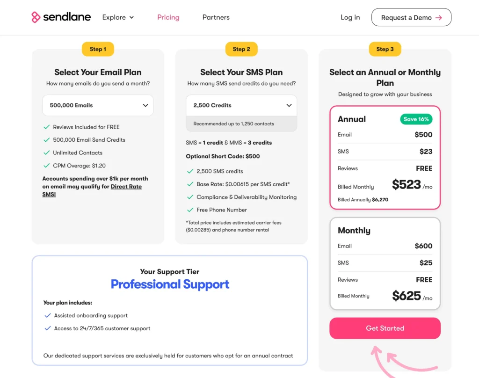Click the Get Started button

385,328
